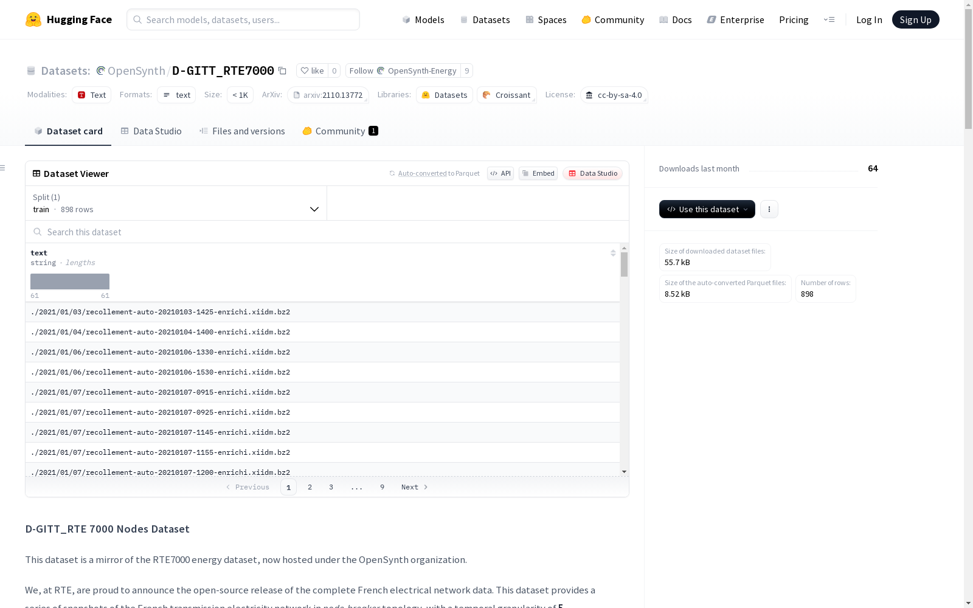
Task: Open the Split train dropdown
Action: [176, 203]
